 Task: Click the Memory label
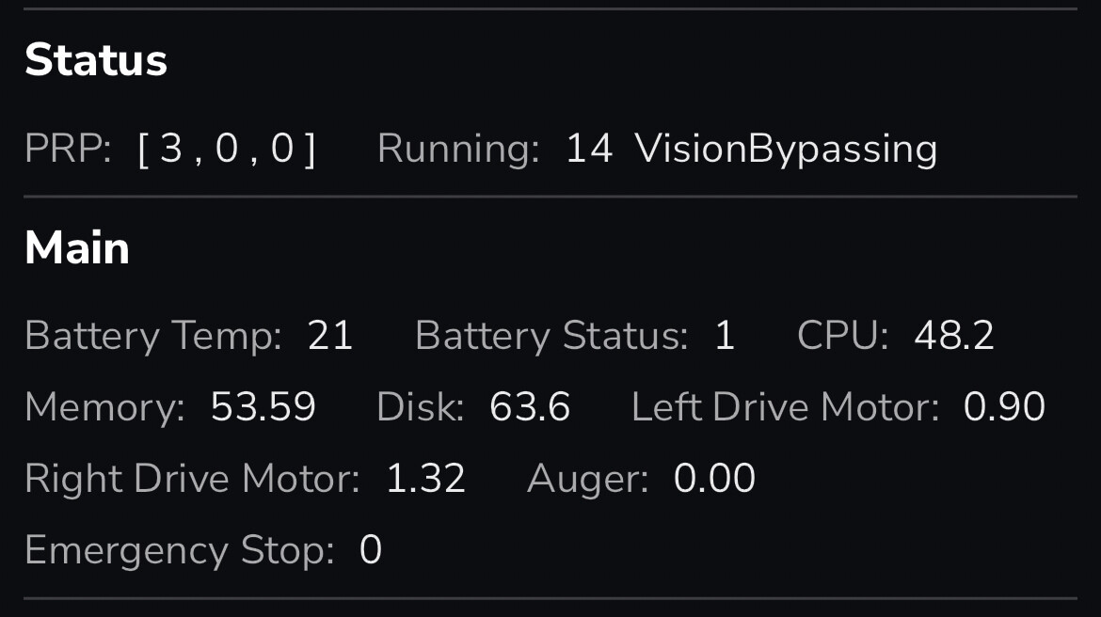(104, 407)
